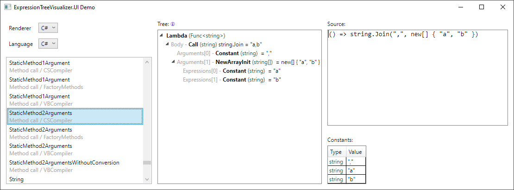Close the ExpressionTreeVisualizer window
Image resolution: width=514 pixels, height=190 pixels.
(x=502, y=7)
